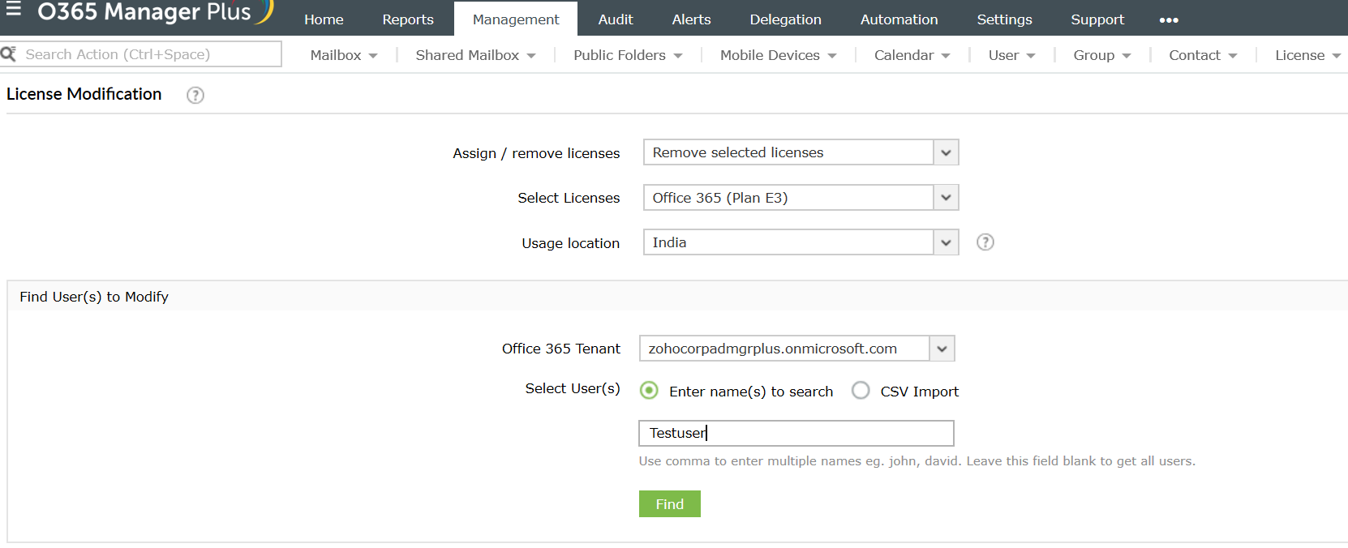Click the 'Assign / remove licenses' label
The height and width of the screenshot is (548, 1348).
pos(536,153)
